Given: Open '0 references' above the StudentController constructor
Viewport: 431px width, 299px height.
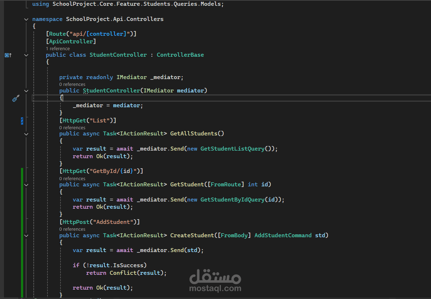Looking at the screenshot, I should click(72, 84).
